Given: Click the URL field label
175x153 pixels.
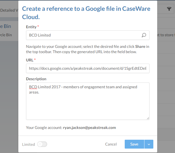Looking at the screenshot, I should click(29, 60).
